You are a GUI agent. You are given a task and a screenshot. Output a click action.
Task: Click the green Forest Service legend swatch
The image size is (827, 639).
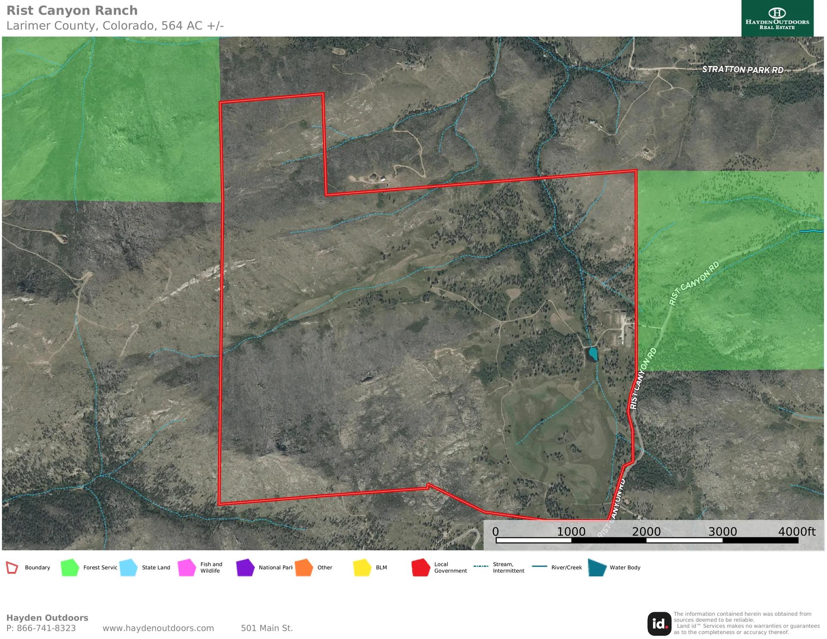(70, 568)
